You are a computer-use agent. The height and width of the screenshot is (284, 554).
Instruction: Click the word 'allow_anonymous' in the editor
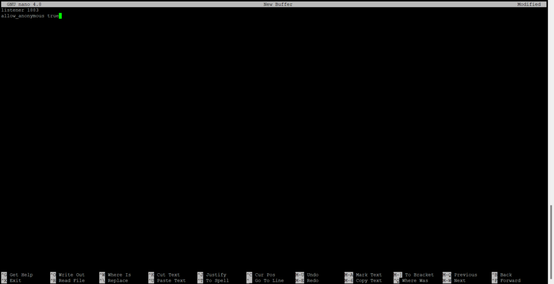pos(23,16)
